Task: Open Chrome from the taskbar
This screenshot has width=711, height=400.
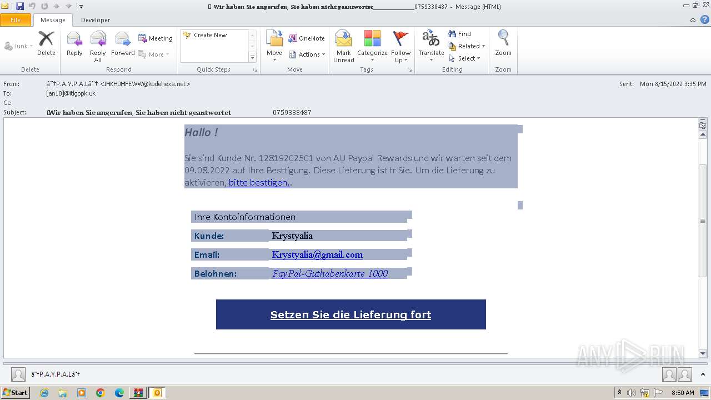Action: point(101,393)
